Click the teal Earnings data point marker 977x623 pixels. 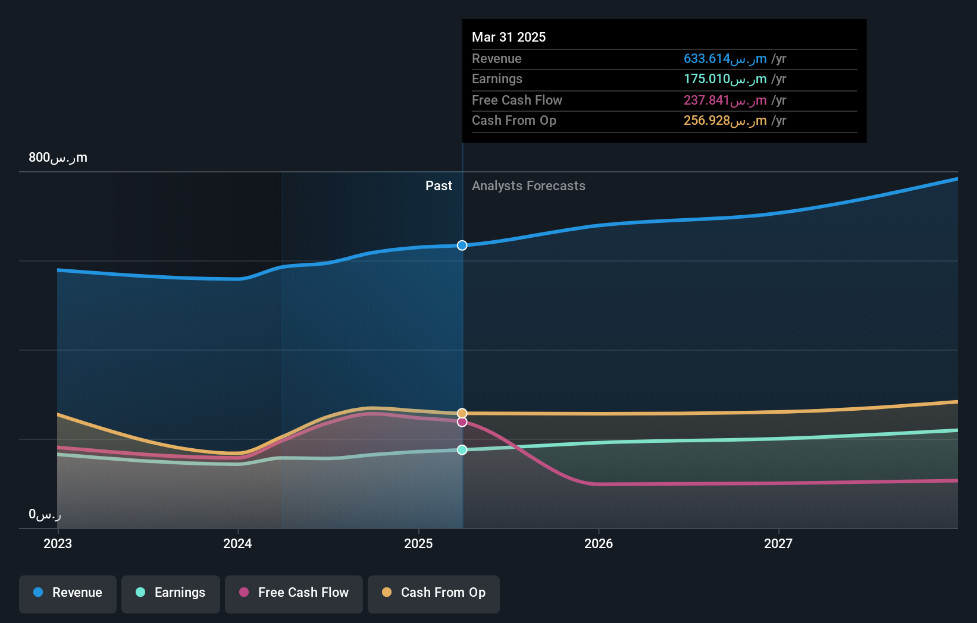point(462,450)
